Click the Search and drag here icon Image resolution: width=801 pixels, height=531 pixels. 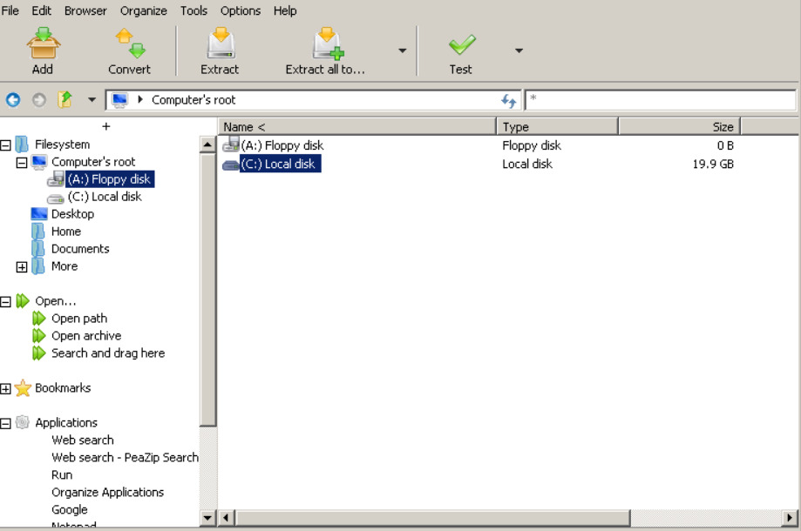39,353
